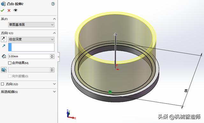Toggle the draft on/off button
The image size is (204, 123).
[x=4, y=70]
